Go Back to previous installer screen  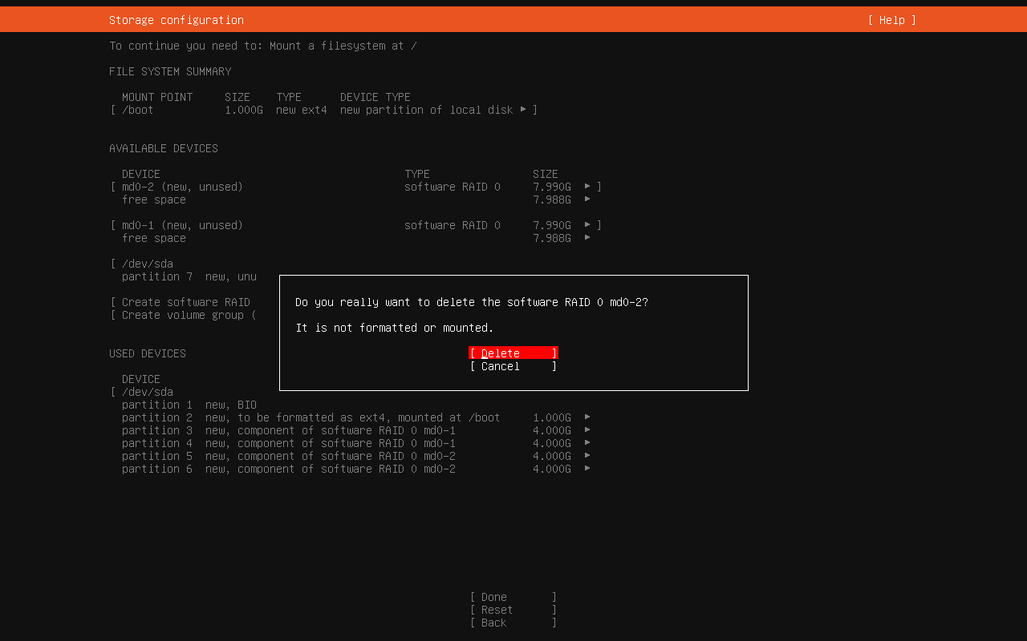(x=513, y=623)
